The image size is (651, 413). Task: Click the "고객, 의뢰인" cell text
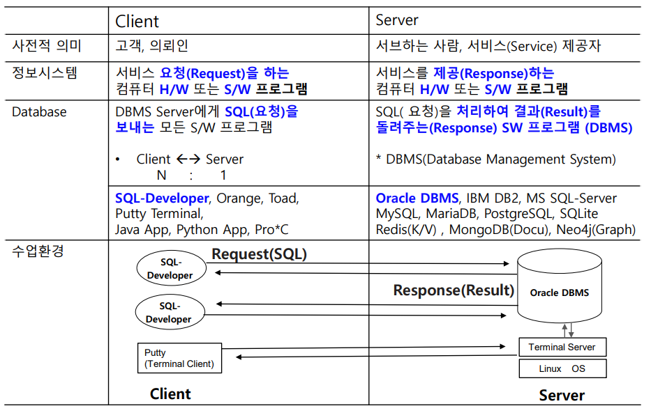(x=151, y=45)
